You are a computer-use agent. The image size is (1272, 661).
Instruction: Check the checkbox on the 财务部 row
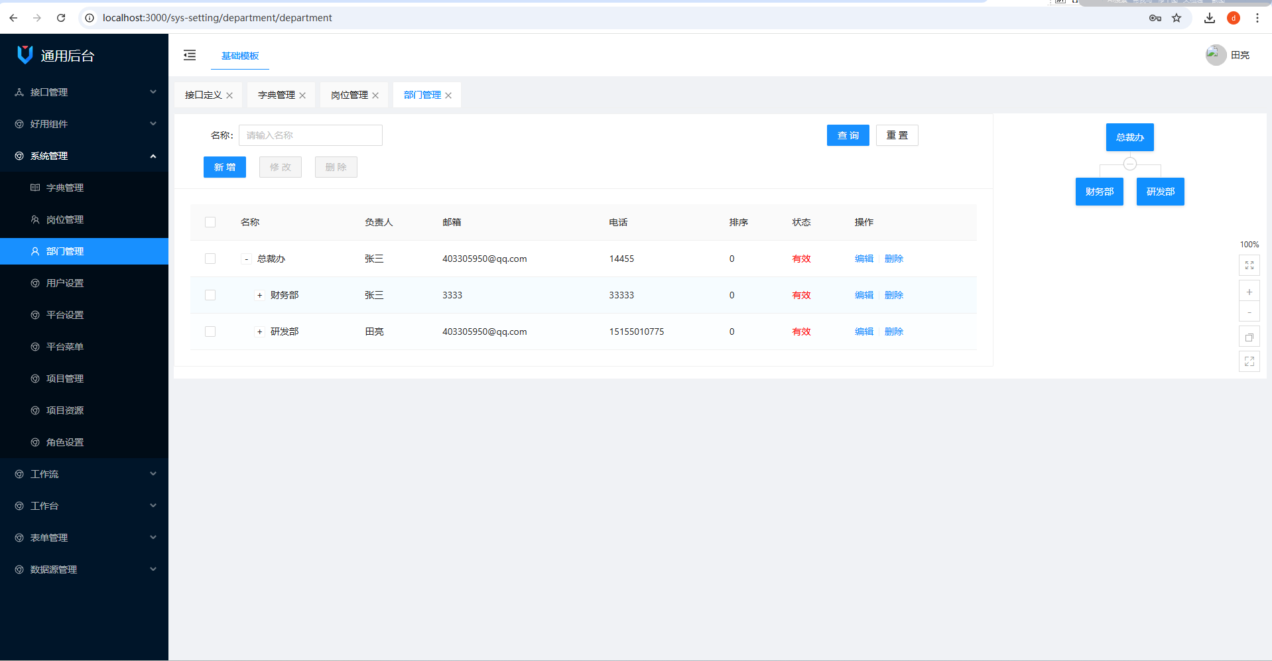pos(210,295)
